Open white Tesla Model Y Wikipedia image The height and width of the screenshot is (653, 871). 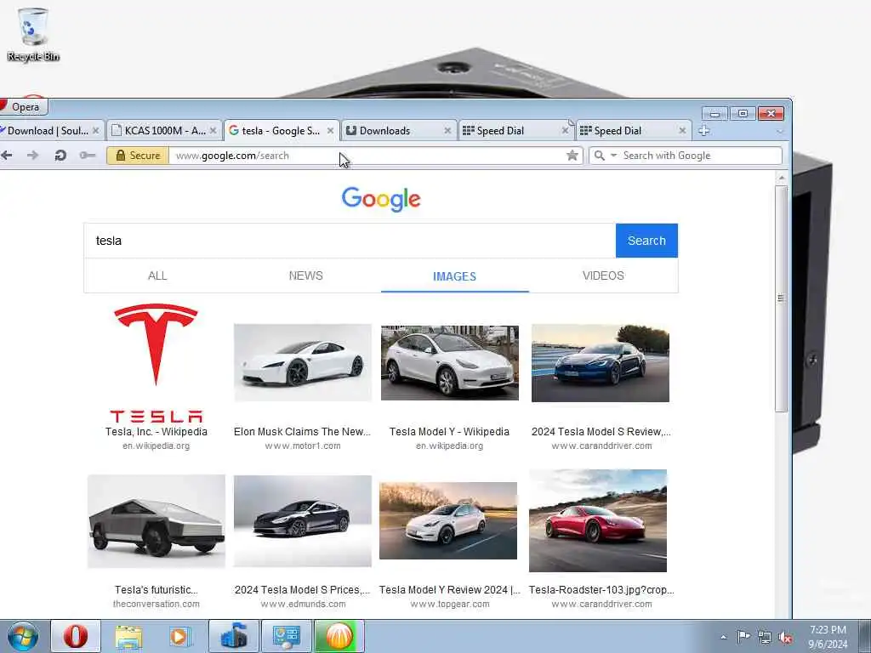click(x=450, y=362)
